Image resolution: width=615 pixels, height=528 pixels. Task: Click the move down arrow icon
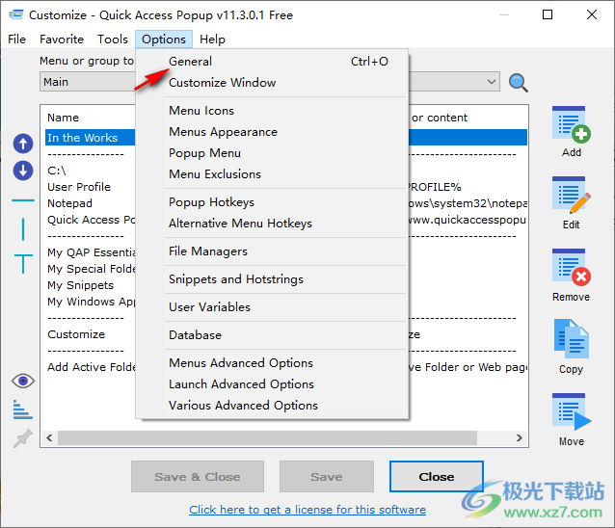tap(23, 171)
